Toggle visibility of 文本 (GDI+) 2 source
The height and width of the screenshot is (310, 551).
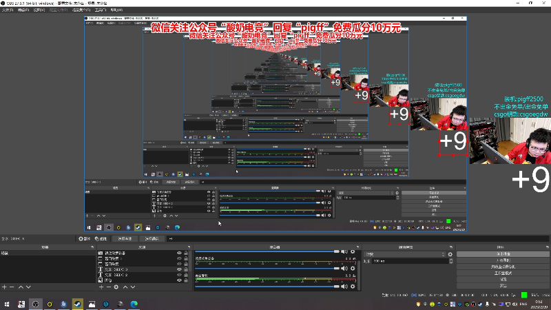179,275
